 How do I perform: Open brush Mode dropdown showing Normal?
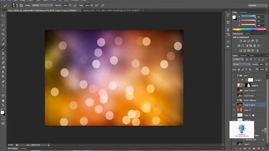(42, 5)
